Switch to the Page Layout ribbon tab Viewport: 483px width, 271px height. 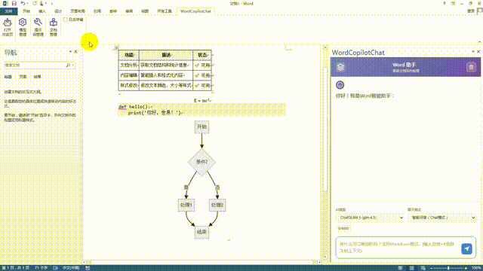click(78, 11)
